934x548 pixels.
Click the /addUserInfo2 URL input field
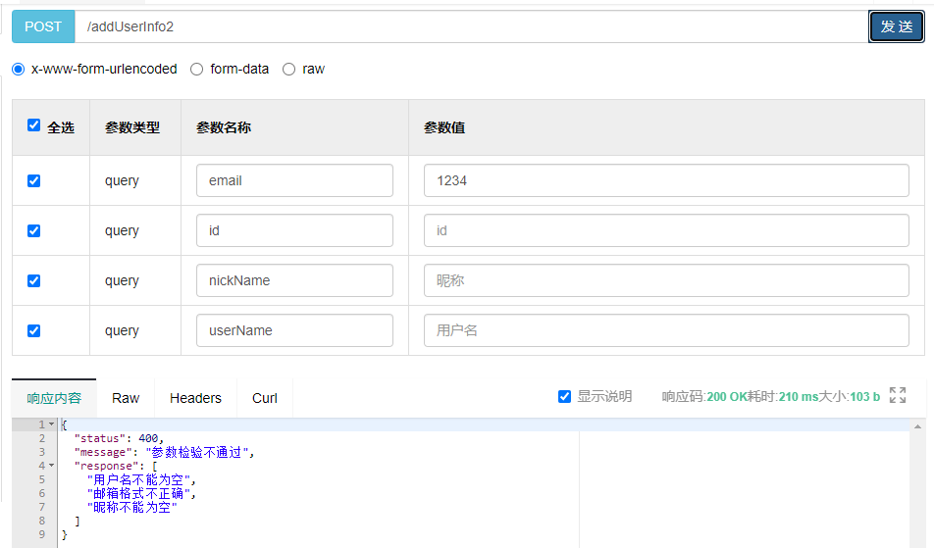tap(471, 26)
